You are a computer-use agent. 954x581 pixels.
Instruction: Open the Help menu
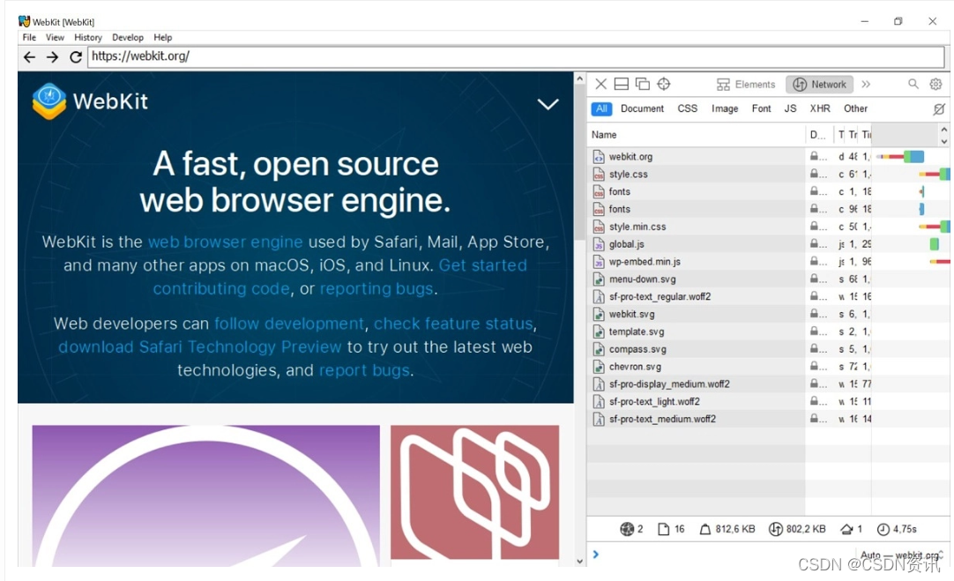(162, 37)
